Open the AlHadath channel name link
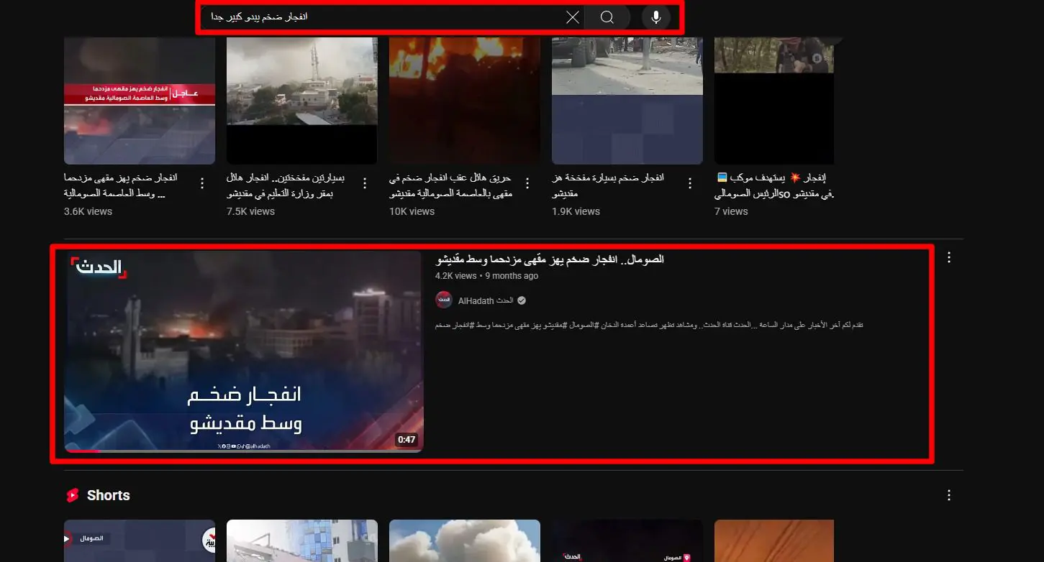 (x=486, y=300)
